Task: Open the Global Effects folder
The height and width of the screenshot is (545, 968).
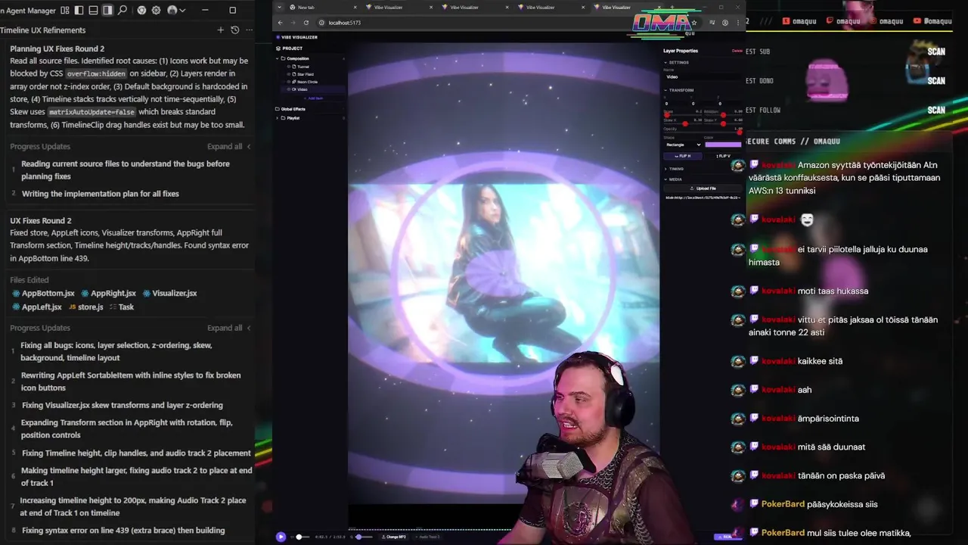Action: (292, 109)
